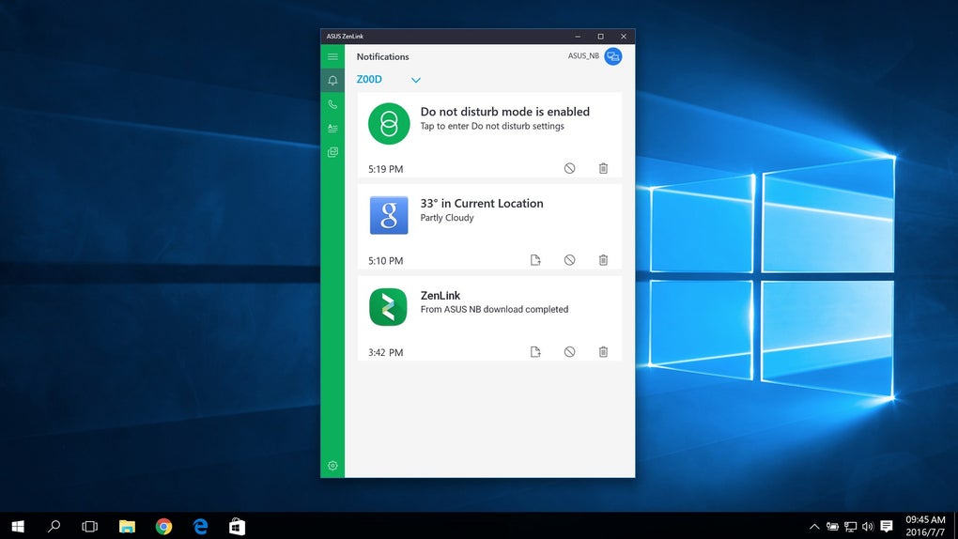Open the file icon on ZenLink download notification
The image size is (958, 539).
point(535,352)
